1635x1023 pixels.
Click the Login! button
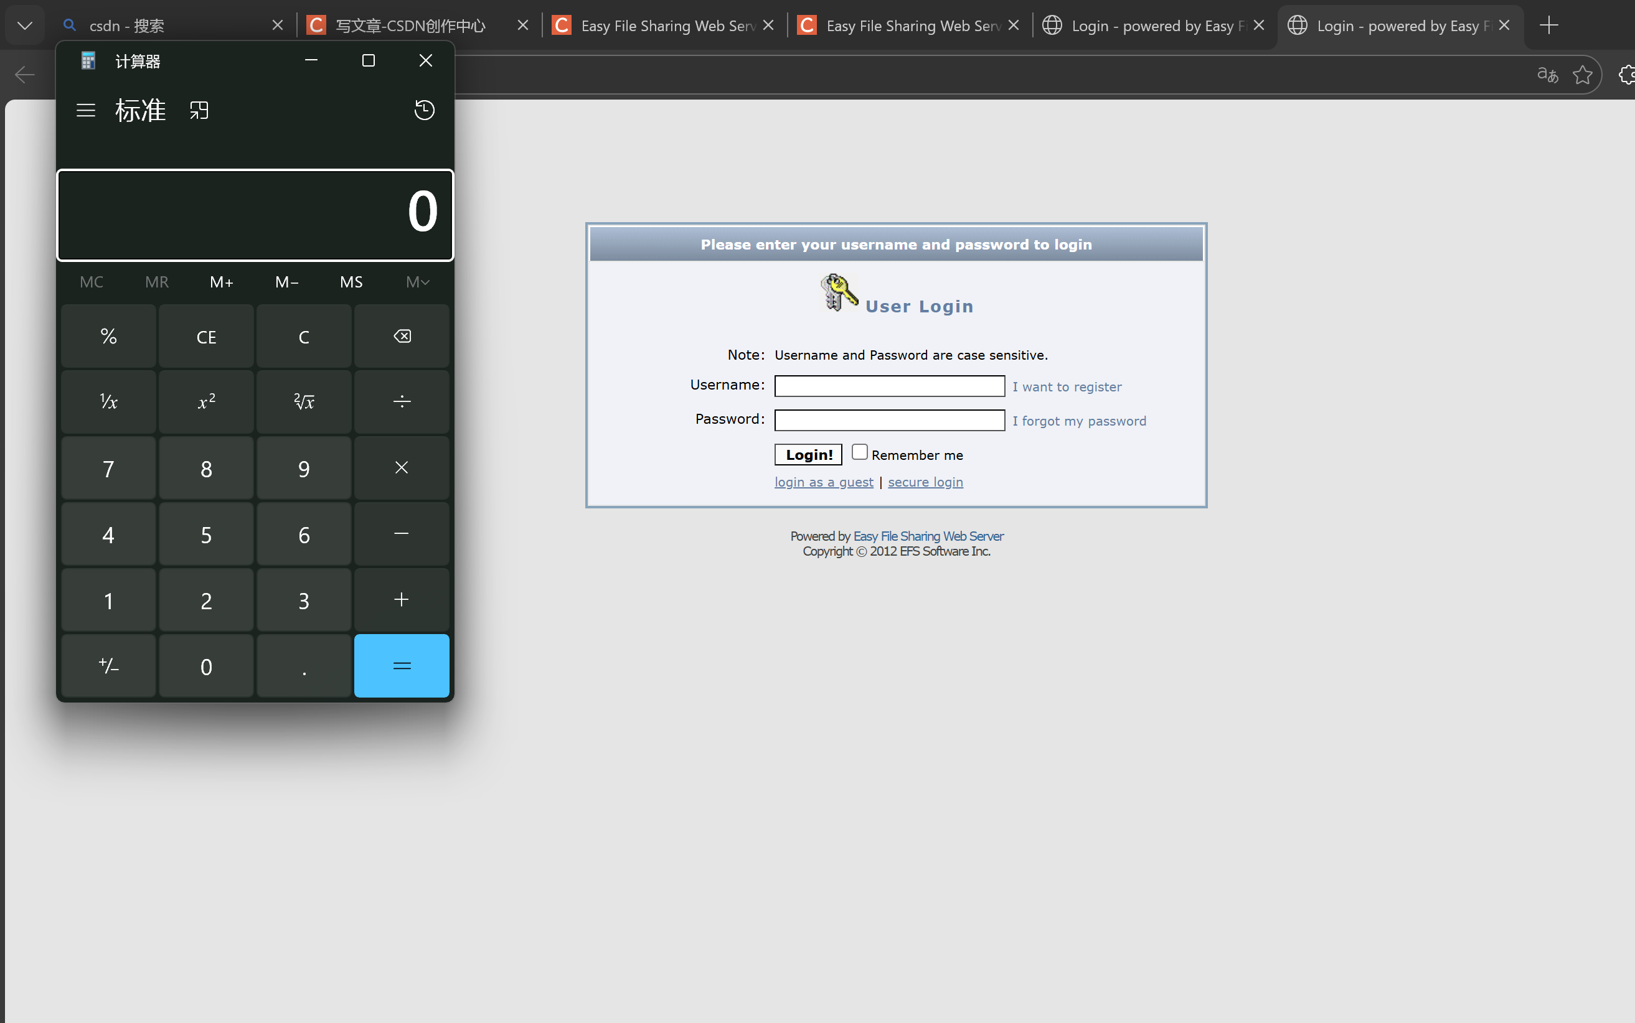click(807, 454)
